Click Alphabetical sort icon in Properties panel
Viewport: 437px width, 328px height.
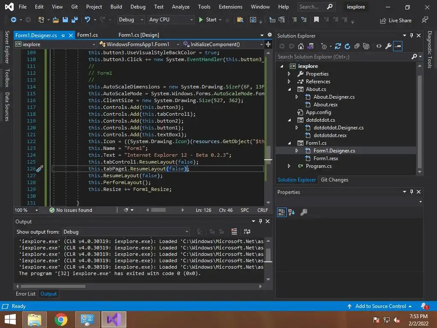tap(291, 212)
